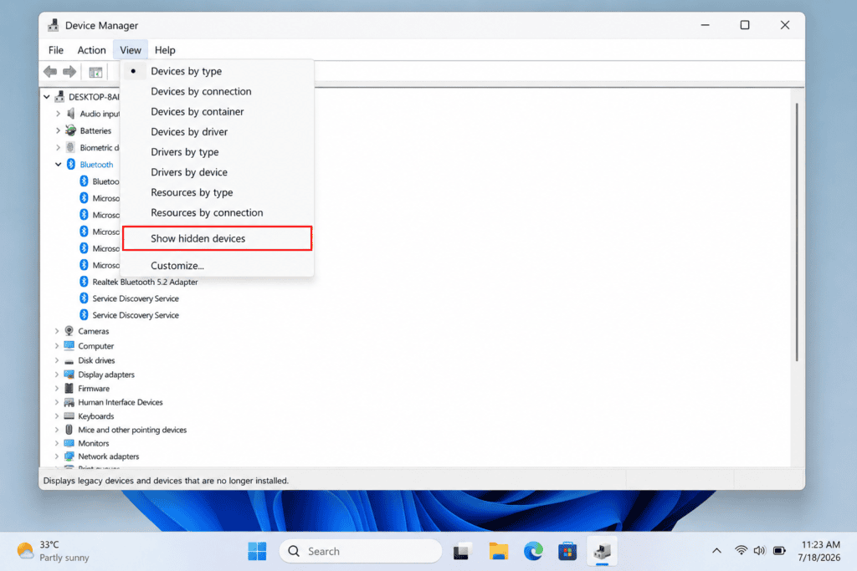Click the Computer category icon
The image size is (857, 571).
[x=69, y=345]
